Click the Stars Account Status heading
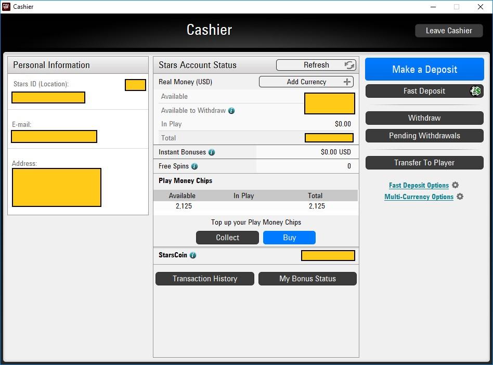 [x=198, y=65]
